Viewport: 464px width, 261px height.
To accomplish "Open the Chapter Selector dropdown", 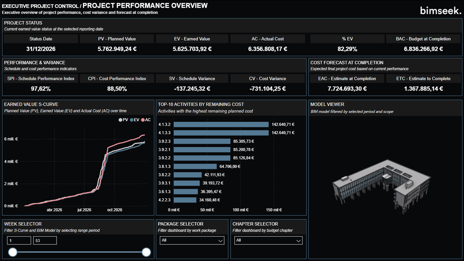I will click(268, 241).
